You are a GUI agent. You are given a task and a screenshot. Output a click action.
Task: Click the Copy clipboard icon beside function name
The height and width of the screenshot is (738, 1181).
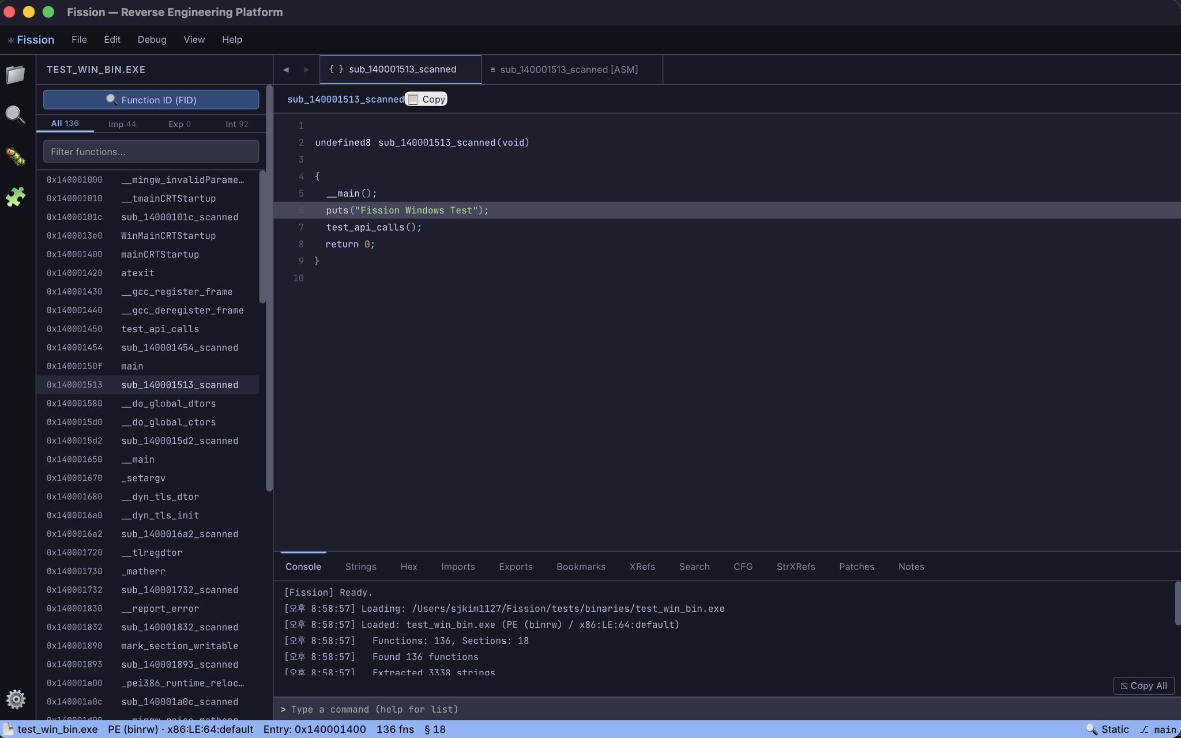413,99
